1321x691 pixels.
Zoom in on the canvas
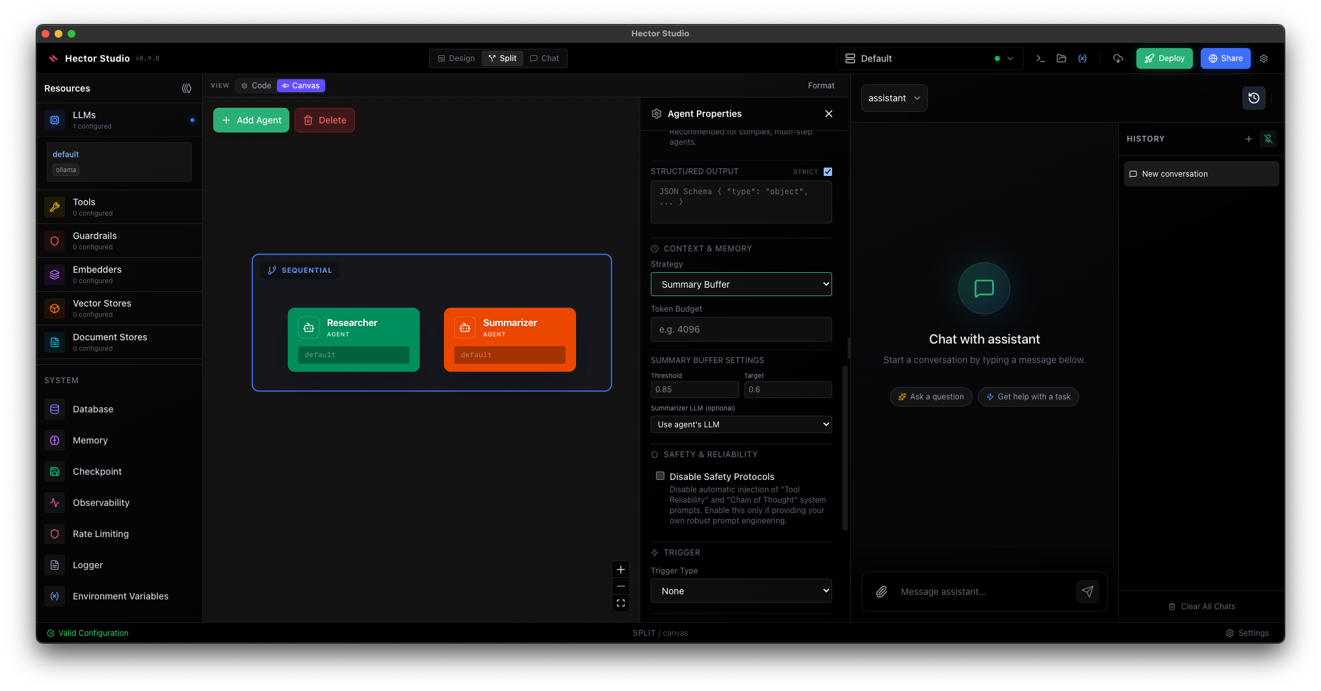(x=621, y=570)
